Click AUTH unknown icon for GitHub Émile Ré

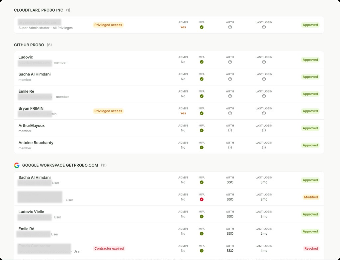(230, 96)
